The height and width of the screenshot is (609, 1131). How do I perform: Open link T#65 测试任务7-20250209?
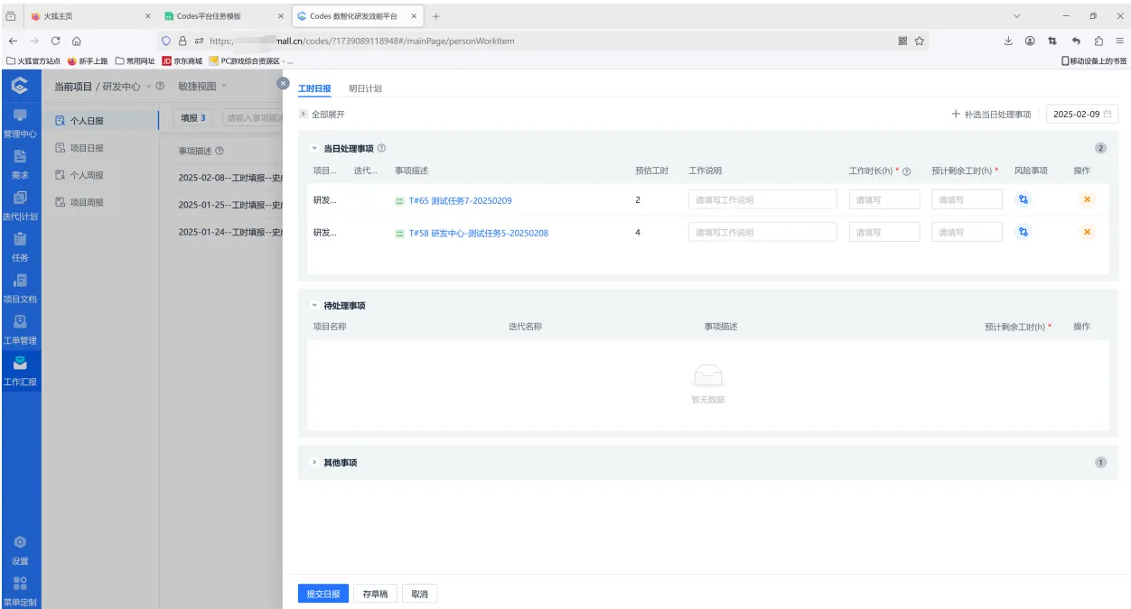pyautogui.click(x=460, y=200)
